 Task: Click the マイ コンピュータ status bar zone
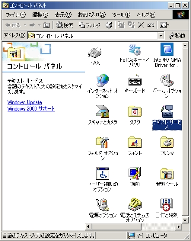tap(155, 236)
